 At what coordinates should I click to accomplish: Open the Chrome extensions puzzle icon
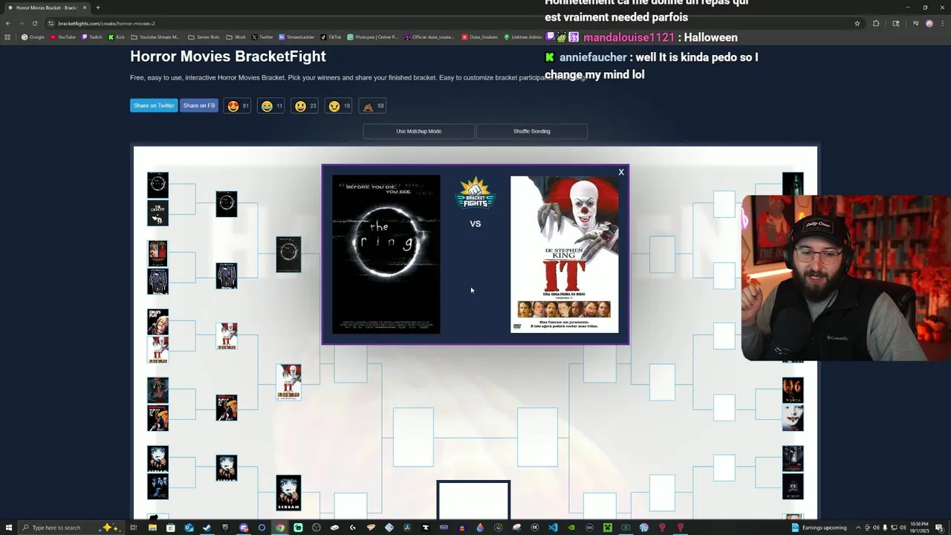(x=876, y=23)
